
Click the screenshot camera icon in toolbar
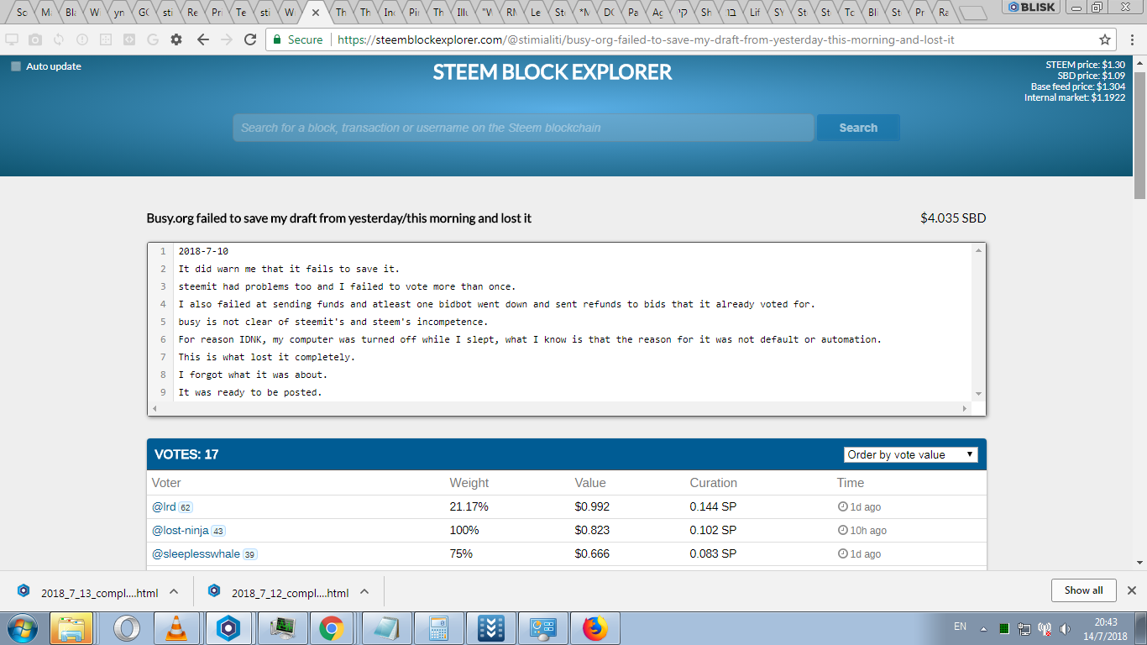[35, 39]
